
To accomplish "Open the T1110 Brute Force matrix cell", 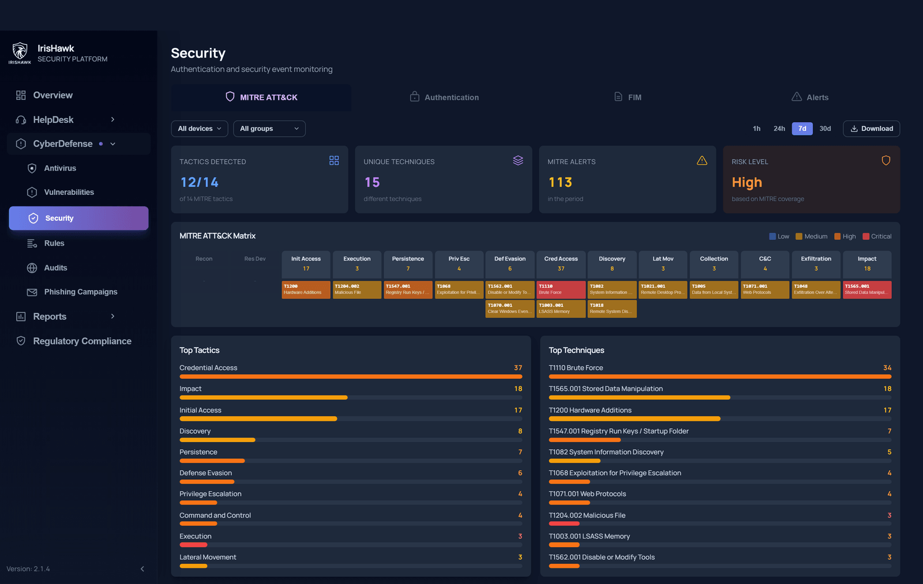I will (x=561, y=289).
